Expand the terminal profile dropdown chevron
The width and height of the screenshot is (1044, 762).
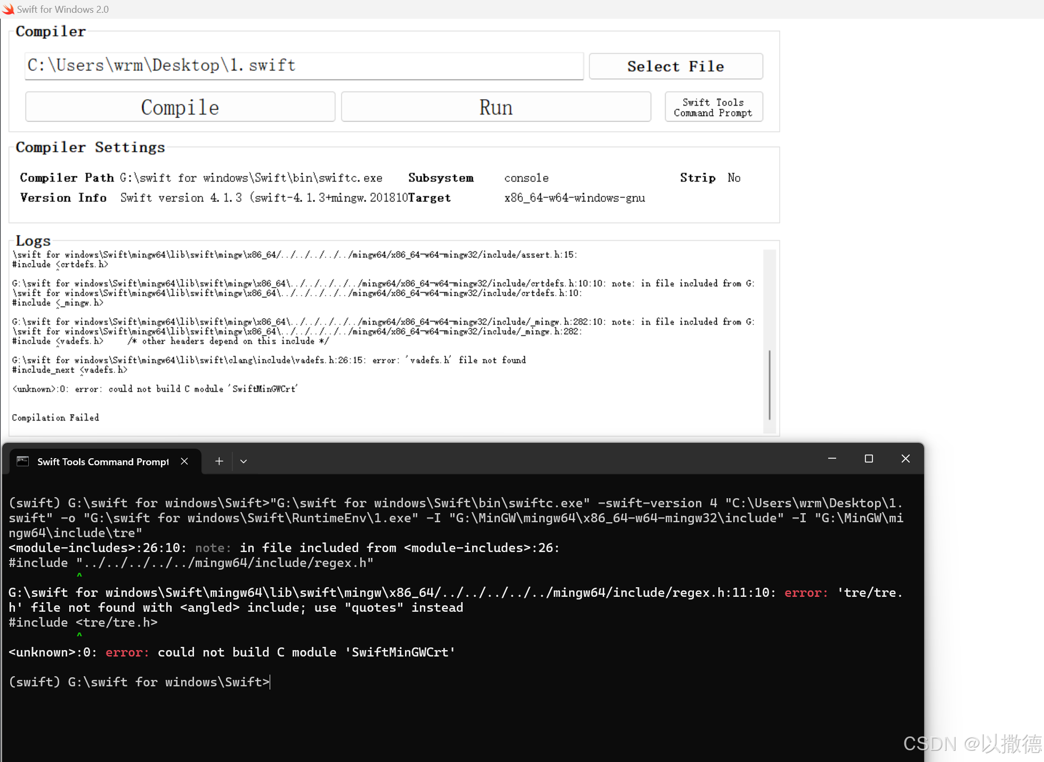[x=244, y=461]
